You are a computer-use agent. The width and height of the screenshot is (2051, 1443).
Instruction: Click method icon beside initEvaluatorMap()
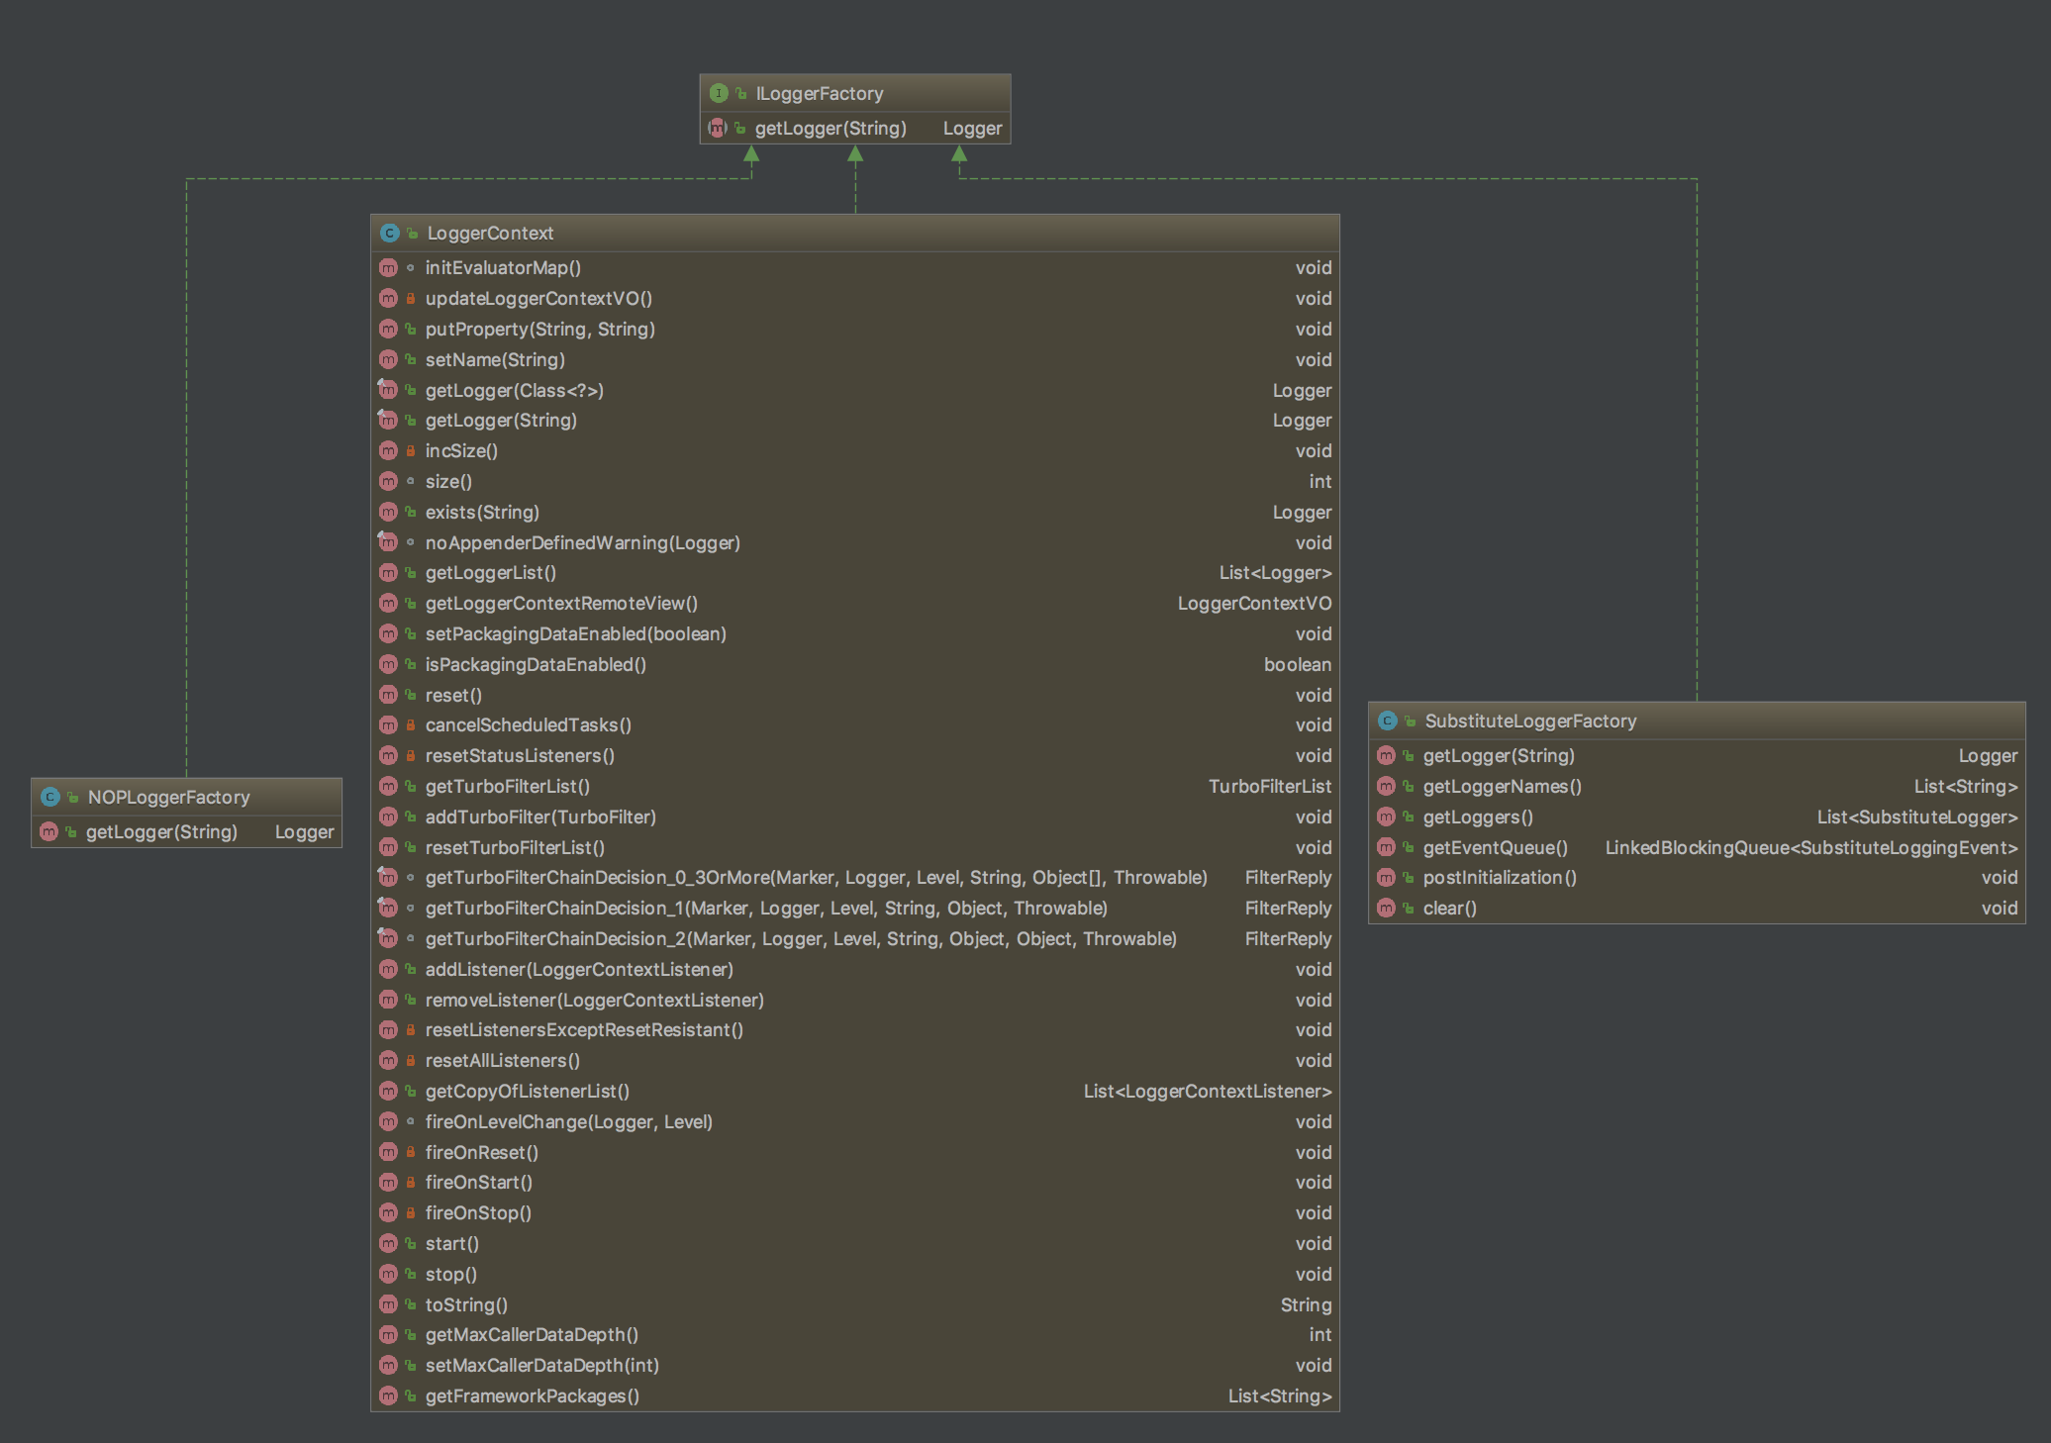click(388, 267)
